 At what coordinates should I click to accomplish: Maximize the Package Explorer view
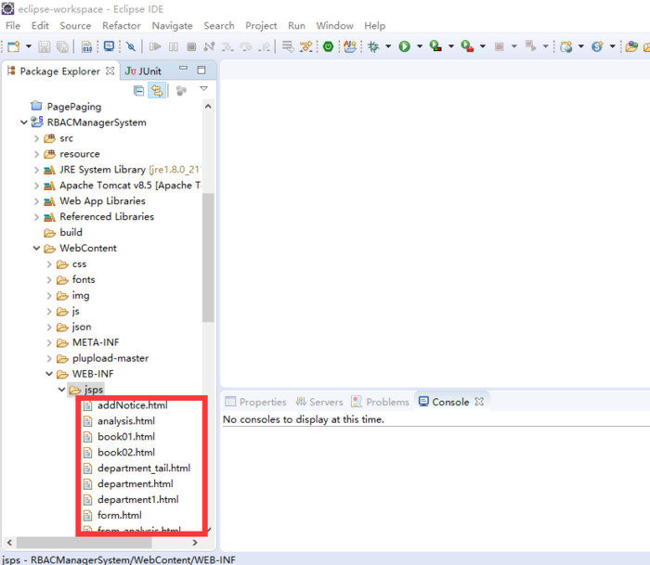point(201,70)
